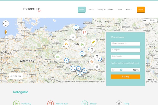The image size is (158, 105).
Task: Click the Activate map button
Action: 16,76
